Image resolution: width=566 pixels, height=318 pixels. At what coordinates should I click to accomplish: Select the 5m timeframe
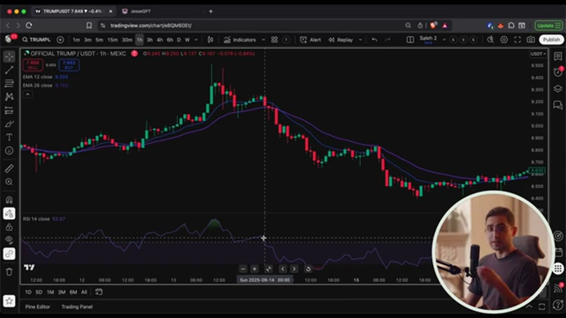point(99,39)
